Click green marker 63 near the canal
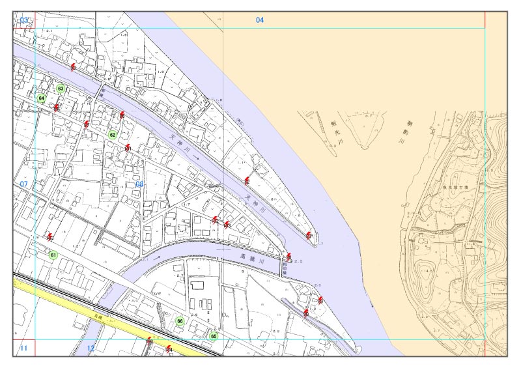Screen dimensions: 521x368 [x=61, y=88]
